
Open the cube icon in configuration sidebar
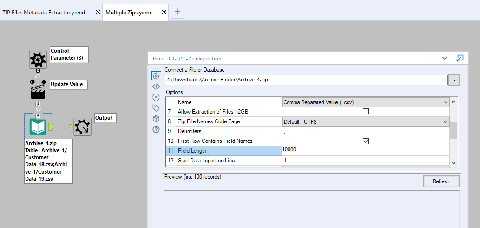point(156,119)
